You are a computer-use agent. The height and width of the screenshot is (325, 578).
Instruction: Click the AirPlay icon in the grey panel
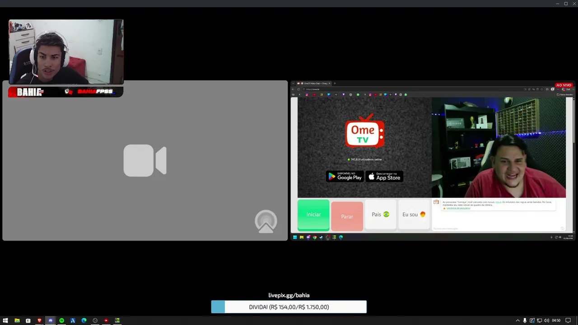(266, 222)
